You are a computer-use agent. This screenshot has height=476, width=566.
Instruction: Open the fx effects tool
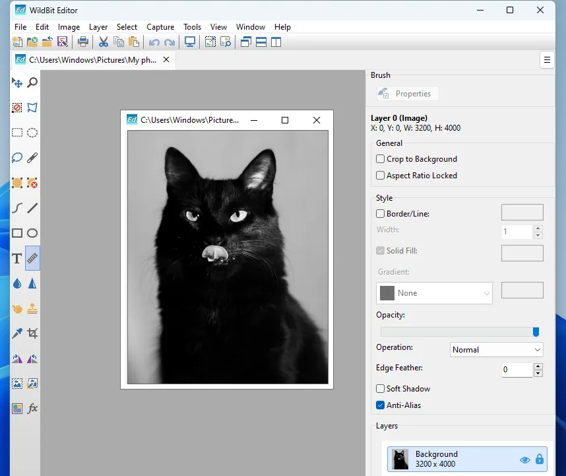[32, 409]
